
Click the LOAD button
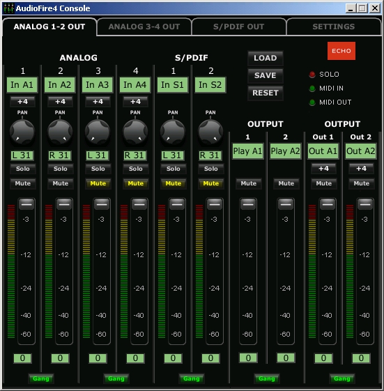266,58
